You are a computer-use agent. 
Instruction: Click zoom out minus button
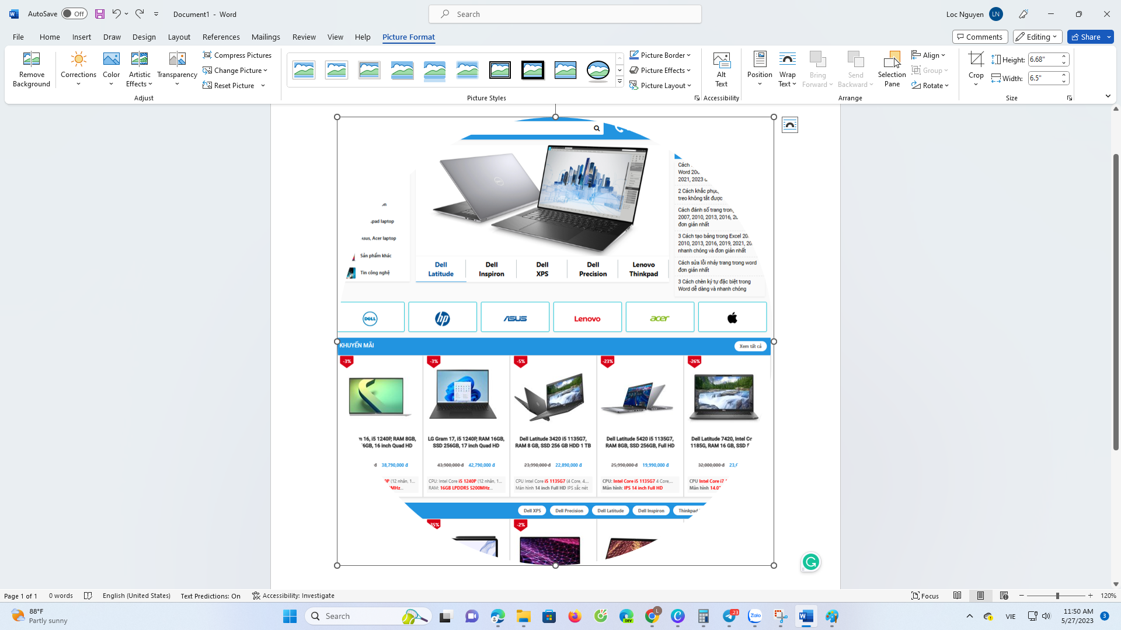[x=1021, y=596]
